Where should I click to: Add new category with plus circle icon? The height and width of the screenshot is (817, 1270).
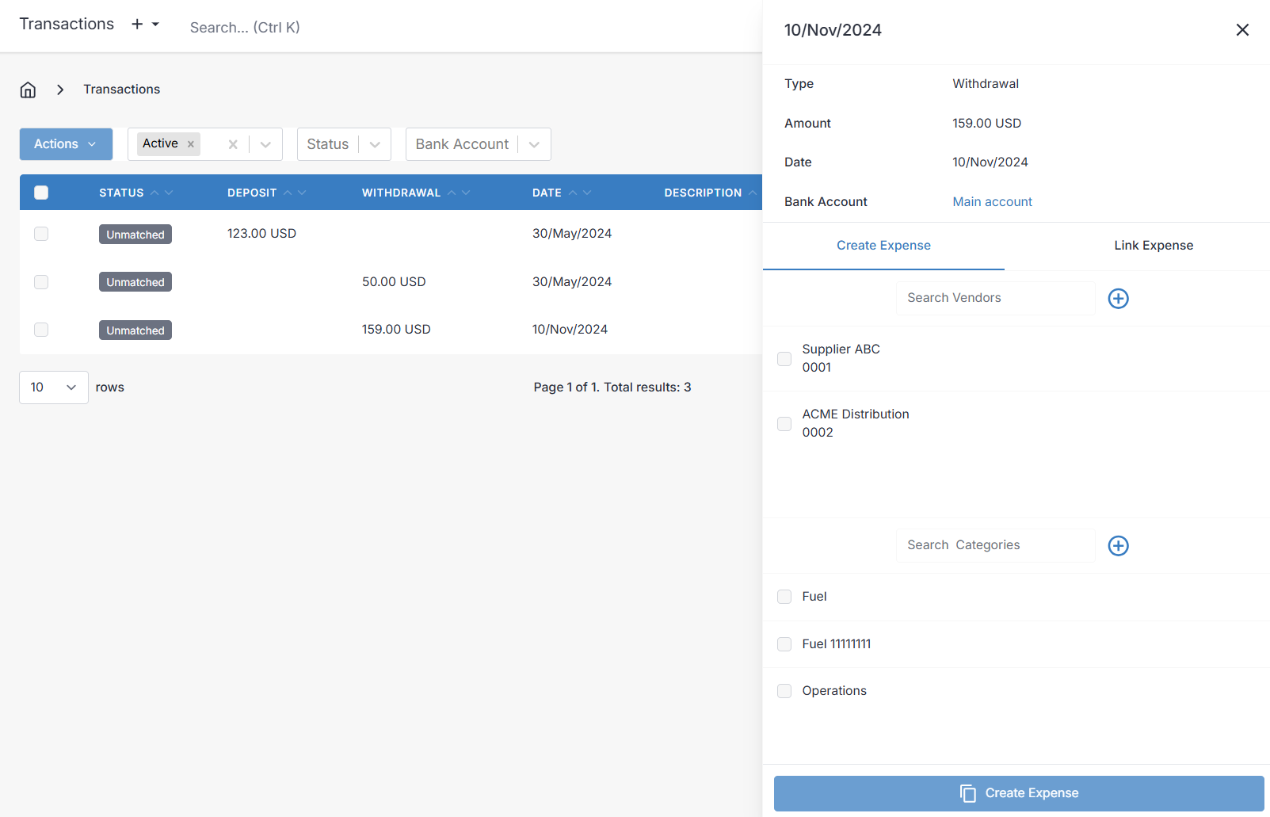pos(1118,546)
